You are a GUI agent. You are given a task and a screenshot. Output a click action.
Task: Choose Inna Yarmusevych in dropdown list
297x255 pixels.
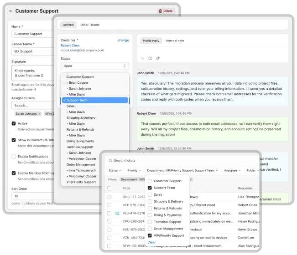tap(81, 170)
